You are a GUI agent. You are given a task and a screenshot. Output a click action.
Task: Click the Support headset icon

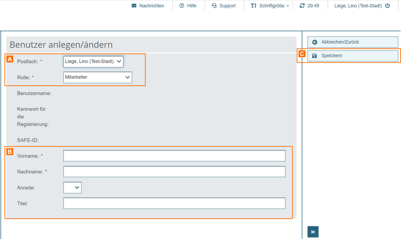click(x=214, y=6)
